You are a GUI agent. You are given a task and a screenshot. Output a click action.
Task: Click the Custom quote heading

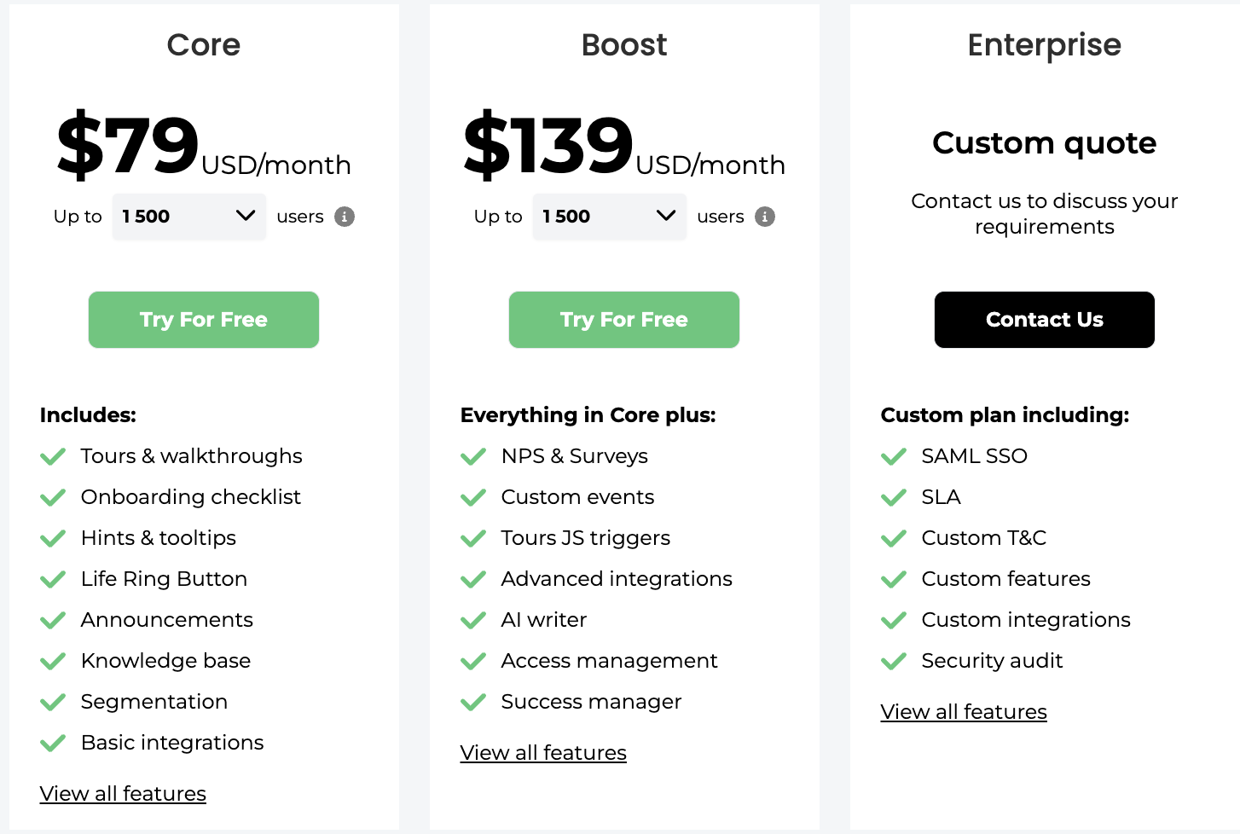(x=1045, y=143)
